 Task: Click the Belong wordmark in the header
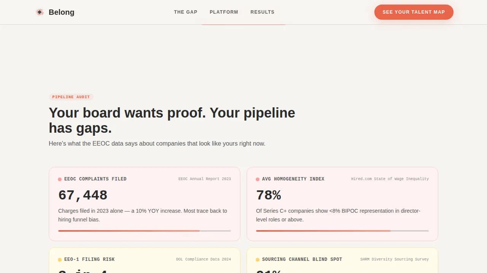61,12
